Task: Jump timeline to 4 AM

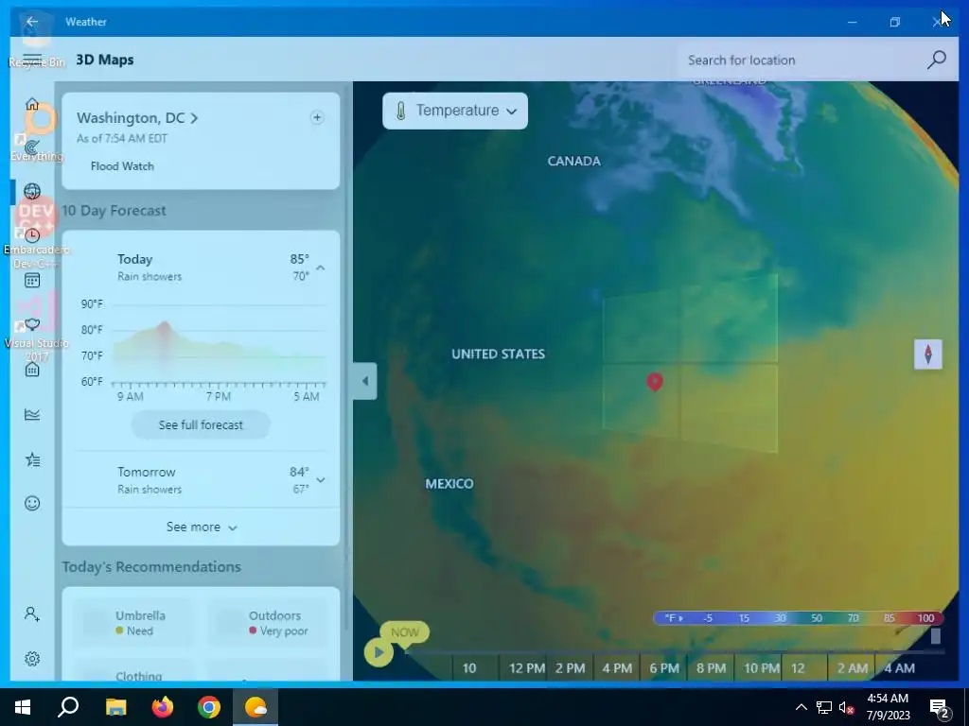Action: (899, 668)
